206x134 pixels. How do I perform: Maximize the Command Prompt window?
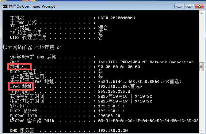click(x=189, y=6)
